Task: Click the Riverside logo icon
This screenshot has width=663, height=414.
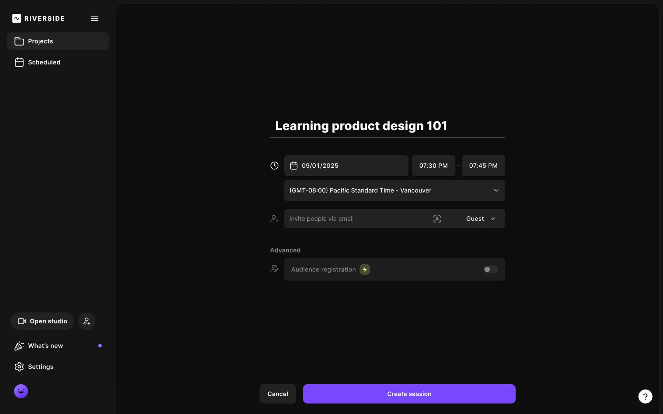Action: 17,18
